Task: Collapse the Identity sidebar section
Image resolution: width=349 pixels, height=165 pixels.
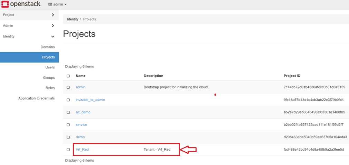Action: 29,36
